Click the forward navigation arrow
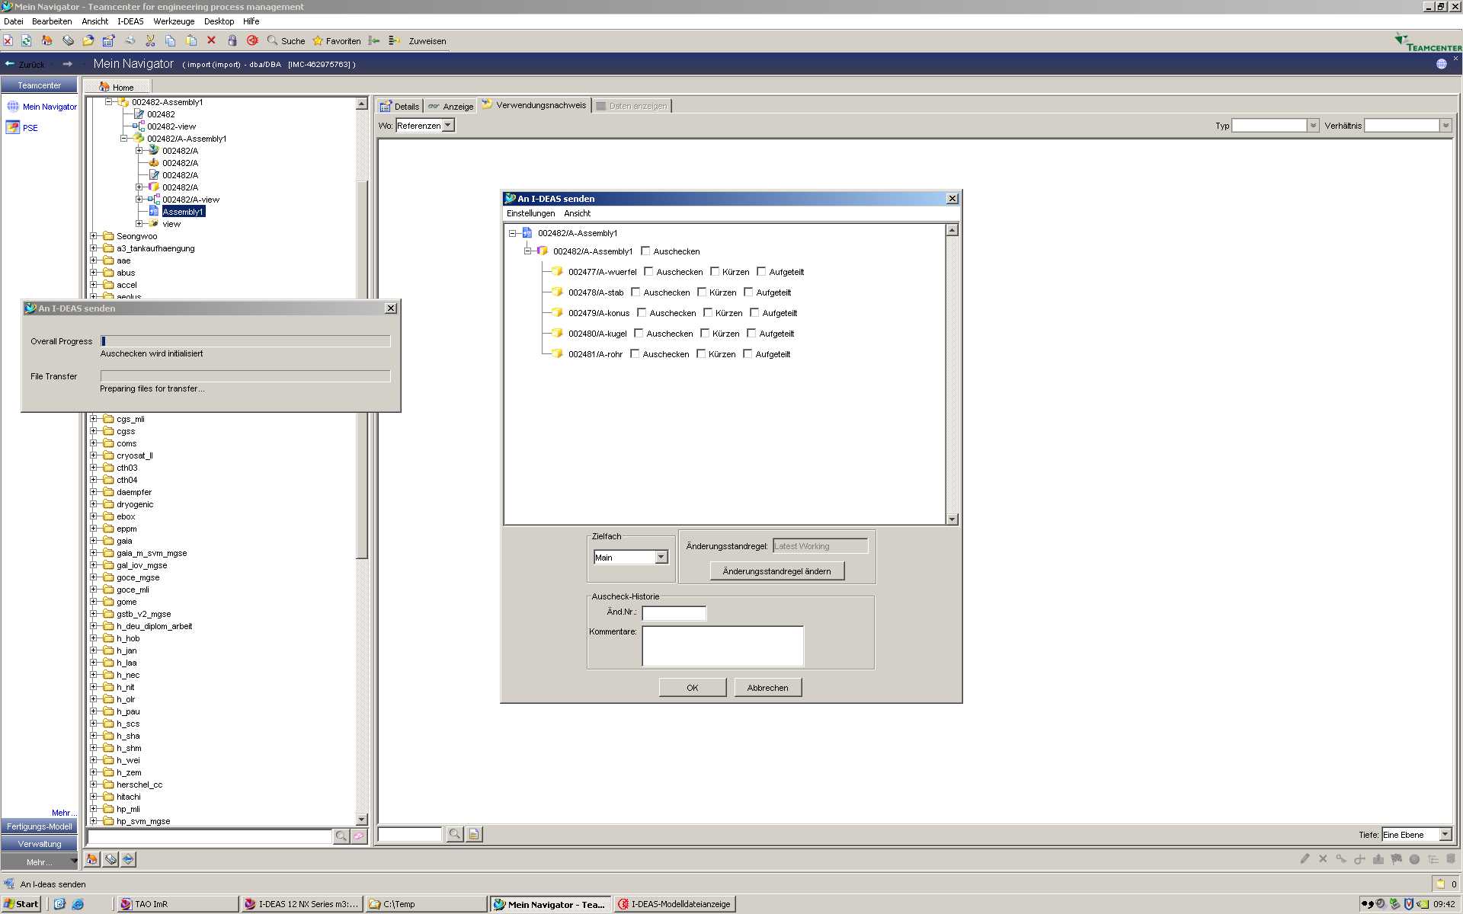Viewport: 1463px width, 914px height. (68, 64)
